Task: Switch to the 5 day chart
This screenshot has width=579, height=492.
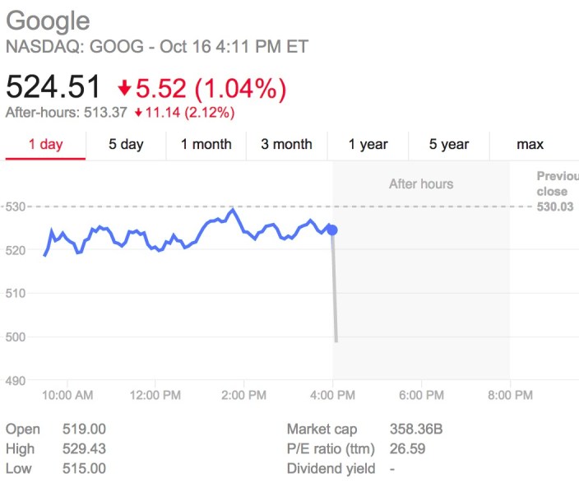Action: (126, 145)
